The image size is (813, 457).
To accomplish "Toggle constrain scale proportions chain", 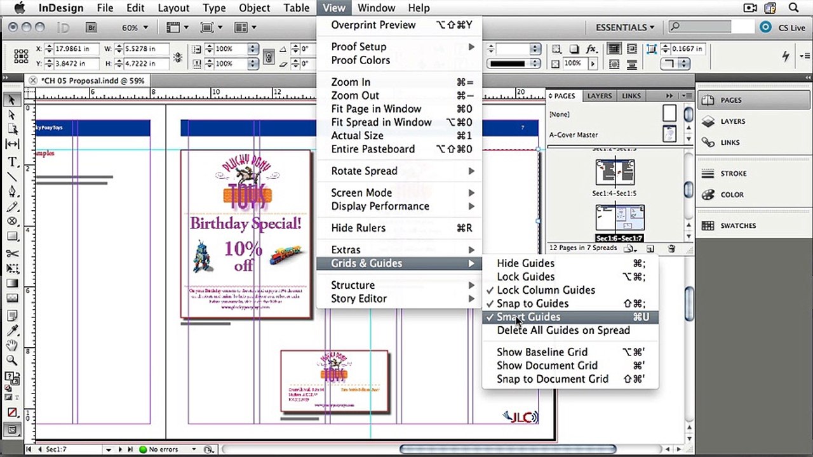I will pos(269,56).
